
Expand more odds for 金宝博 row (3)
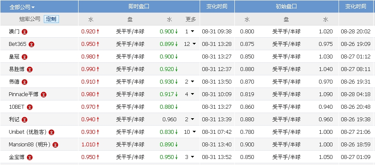coord(190,157)
